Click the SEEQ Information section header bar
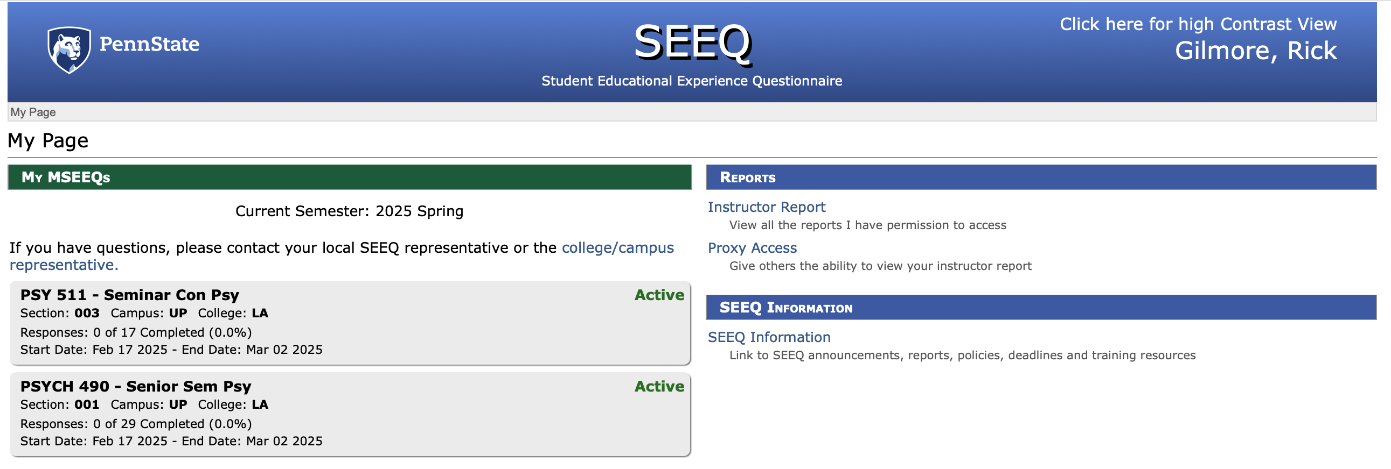This screenshot has height=469, width=1391. tap(1040, 308)
